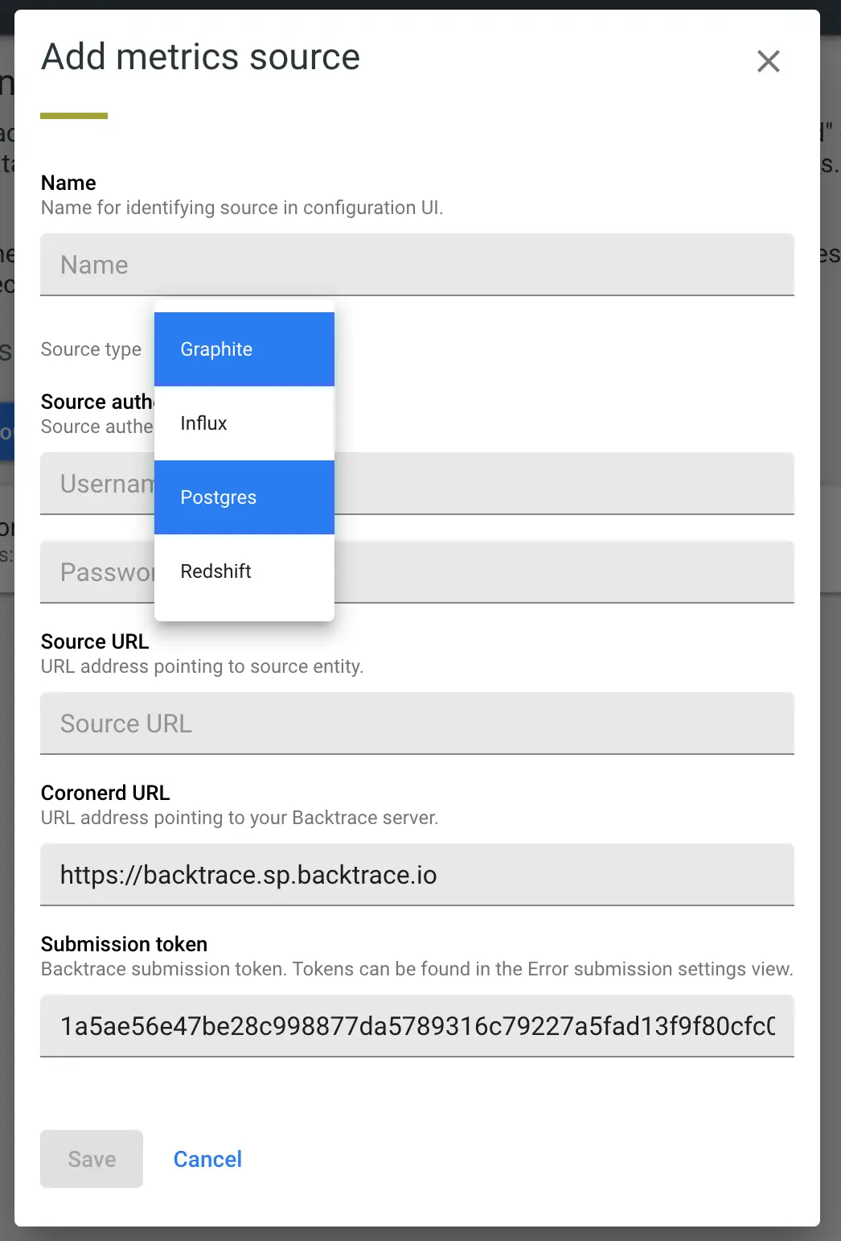
Task: Click the bold 'Coronerd URL' heading label
Action: tap(105, 793)
